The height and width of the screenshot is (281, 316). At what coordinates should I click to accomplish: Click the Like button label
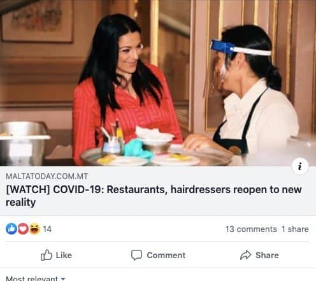(64, 255)
